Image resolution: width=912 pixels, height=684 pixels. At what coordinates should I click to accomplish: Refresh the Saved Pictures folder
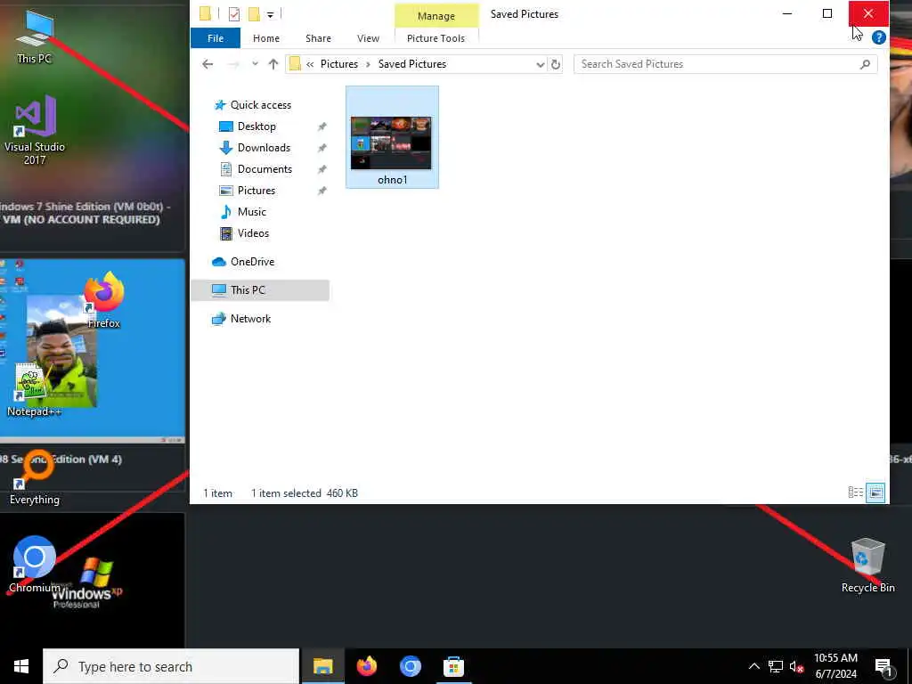[x=556, y=64]
